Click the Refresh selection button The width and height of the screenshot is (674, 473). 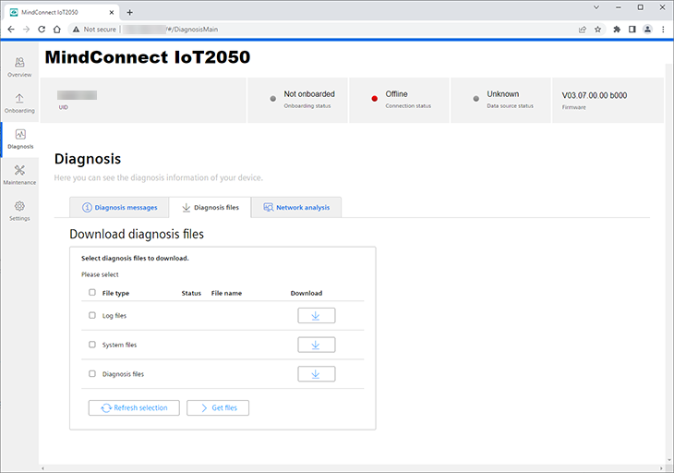[x=134, y=407]
